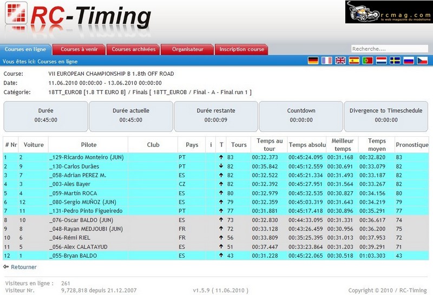Click the Meilleur temps column header
Viewport: 433px width, 295px height.
[x=343, y=145]
